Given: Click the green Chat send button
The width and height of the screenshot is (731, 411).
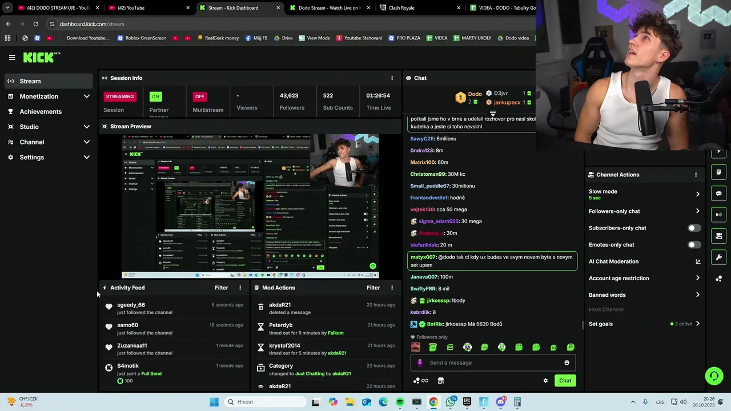Looking at the screenshot, I should pos(565,381).
